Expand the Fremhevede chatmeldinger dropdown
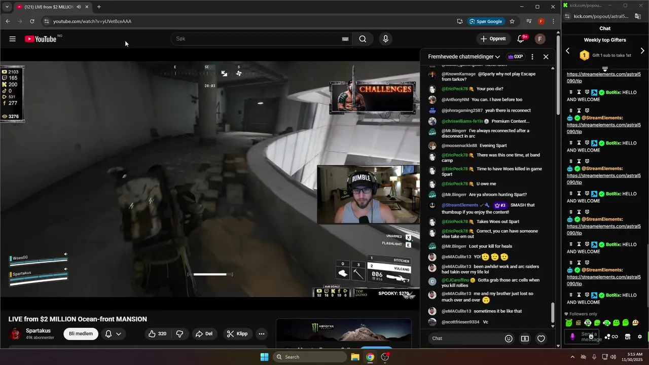The image size is (649, 365). coord(464,57)
